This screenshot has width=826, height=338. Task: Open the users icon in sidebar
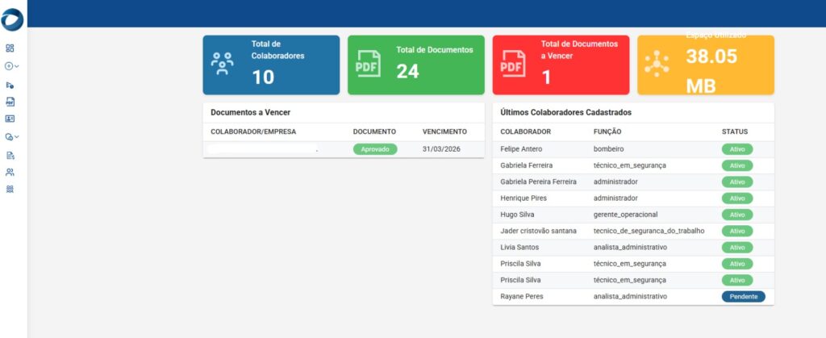click(10, 172)
